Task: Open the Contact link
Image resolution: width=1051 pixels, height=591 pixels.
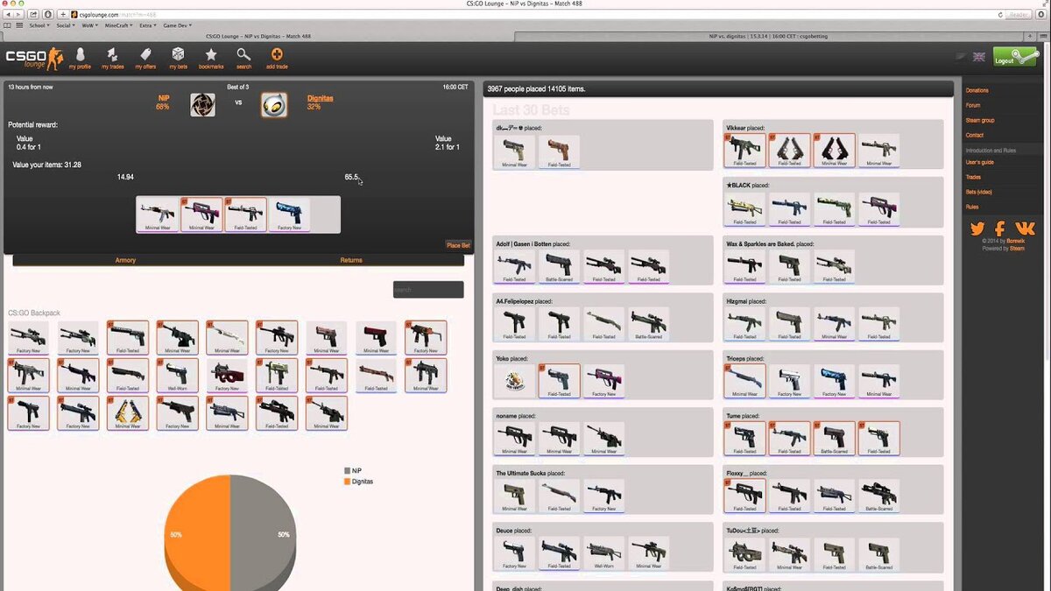Action: coord(975,135)
